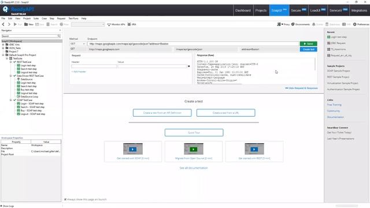Click the Add header link
Viewport: 370px width, 208px height.
click(x=79, y=72)
